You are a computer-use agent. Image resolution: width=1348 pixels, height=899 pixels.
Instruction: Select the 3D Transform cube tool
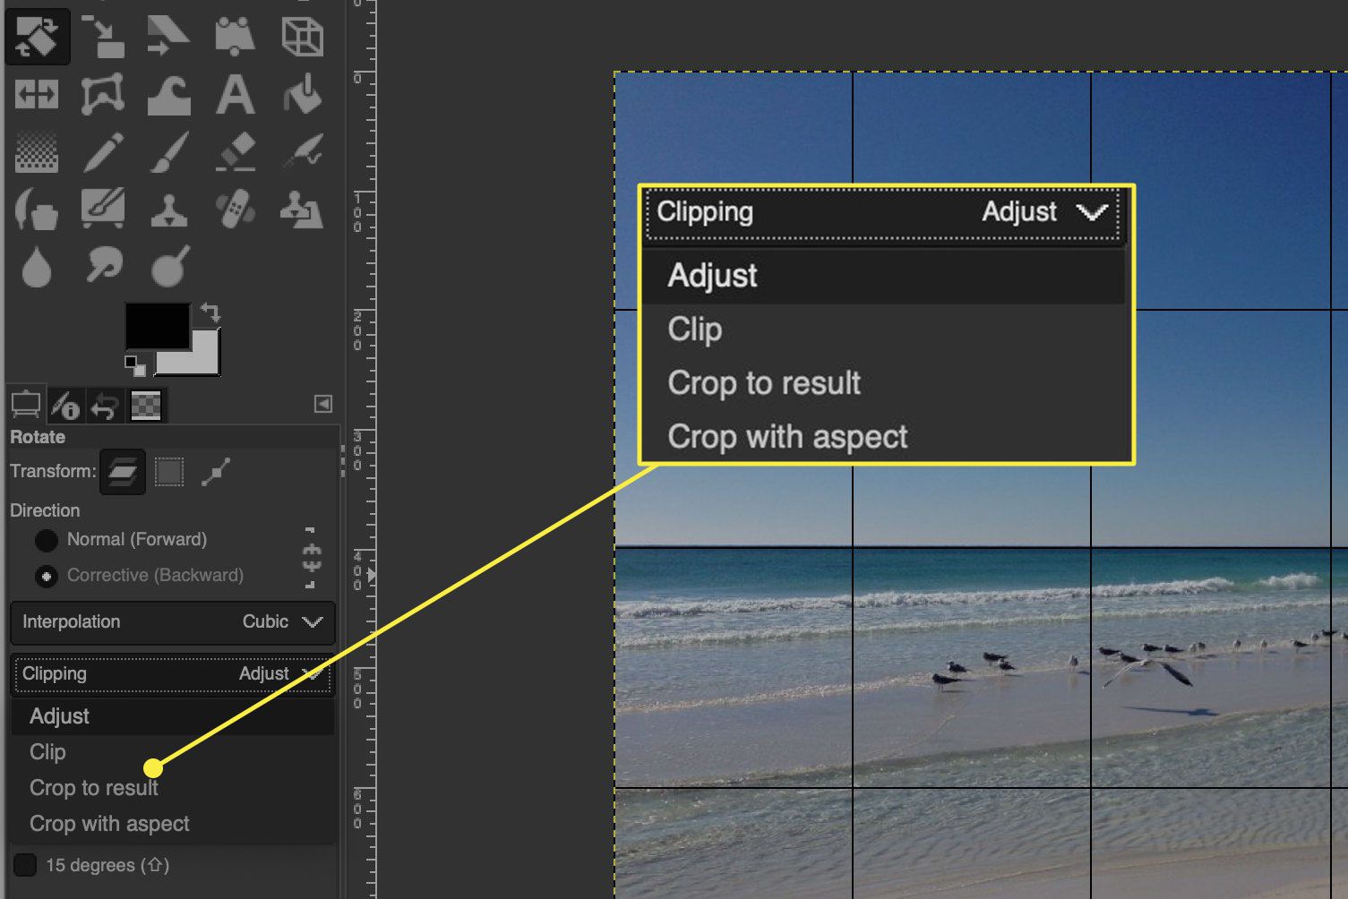pos(302,37)
